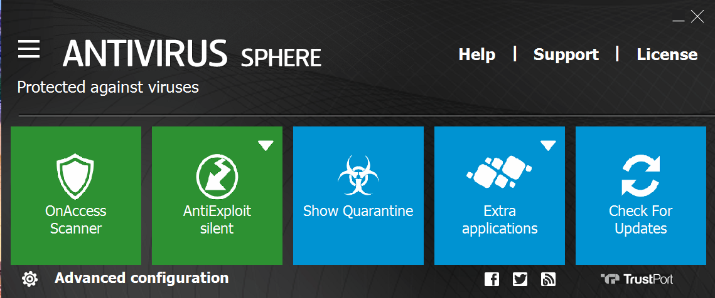Image resolution: width=715 pixels, height=298 pixels.
Task: Click the Extra applications label
Action: pos(500,220)
